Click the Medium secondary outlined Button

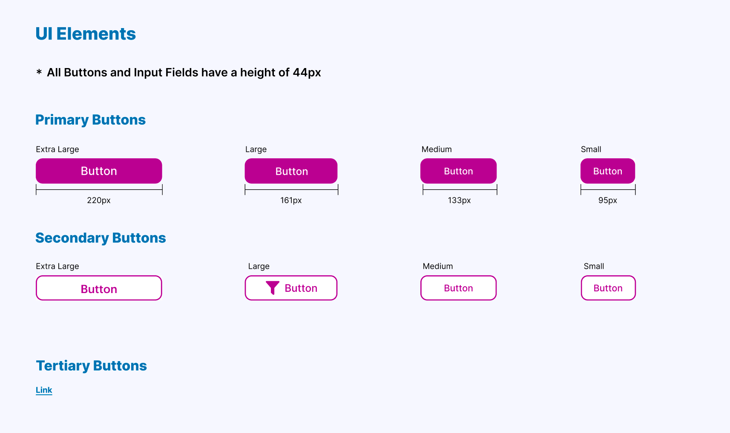pyautogui.click(x=459, y=288)
